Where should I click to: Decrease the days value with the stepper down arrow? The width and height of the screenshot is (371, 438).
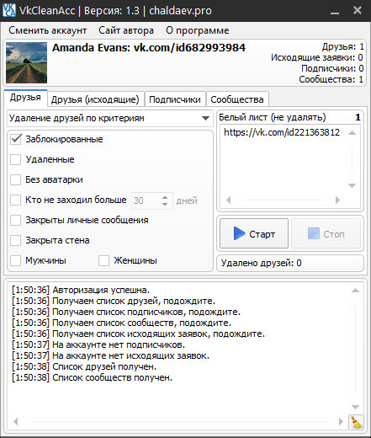coord(165,204)
